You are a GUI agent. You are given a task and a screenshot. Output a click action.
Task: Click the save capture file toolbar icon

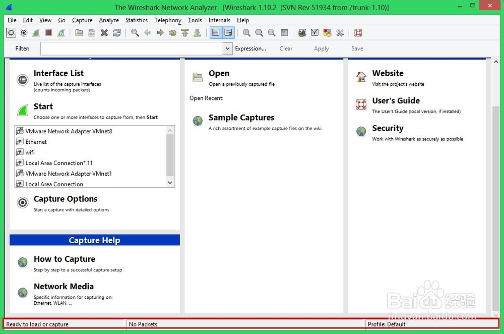[x=92, y=32]
